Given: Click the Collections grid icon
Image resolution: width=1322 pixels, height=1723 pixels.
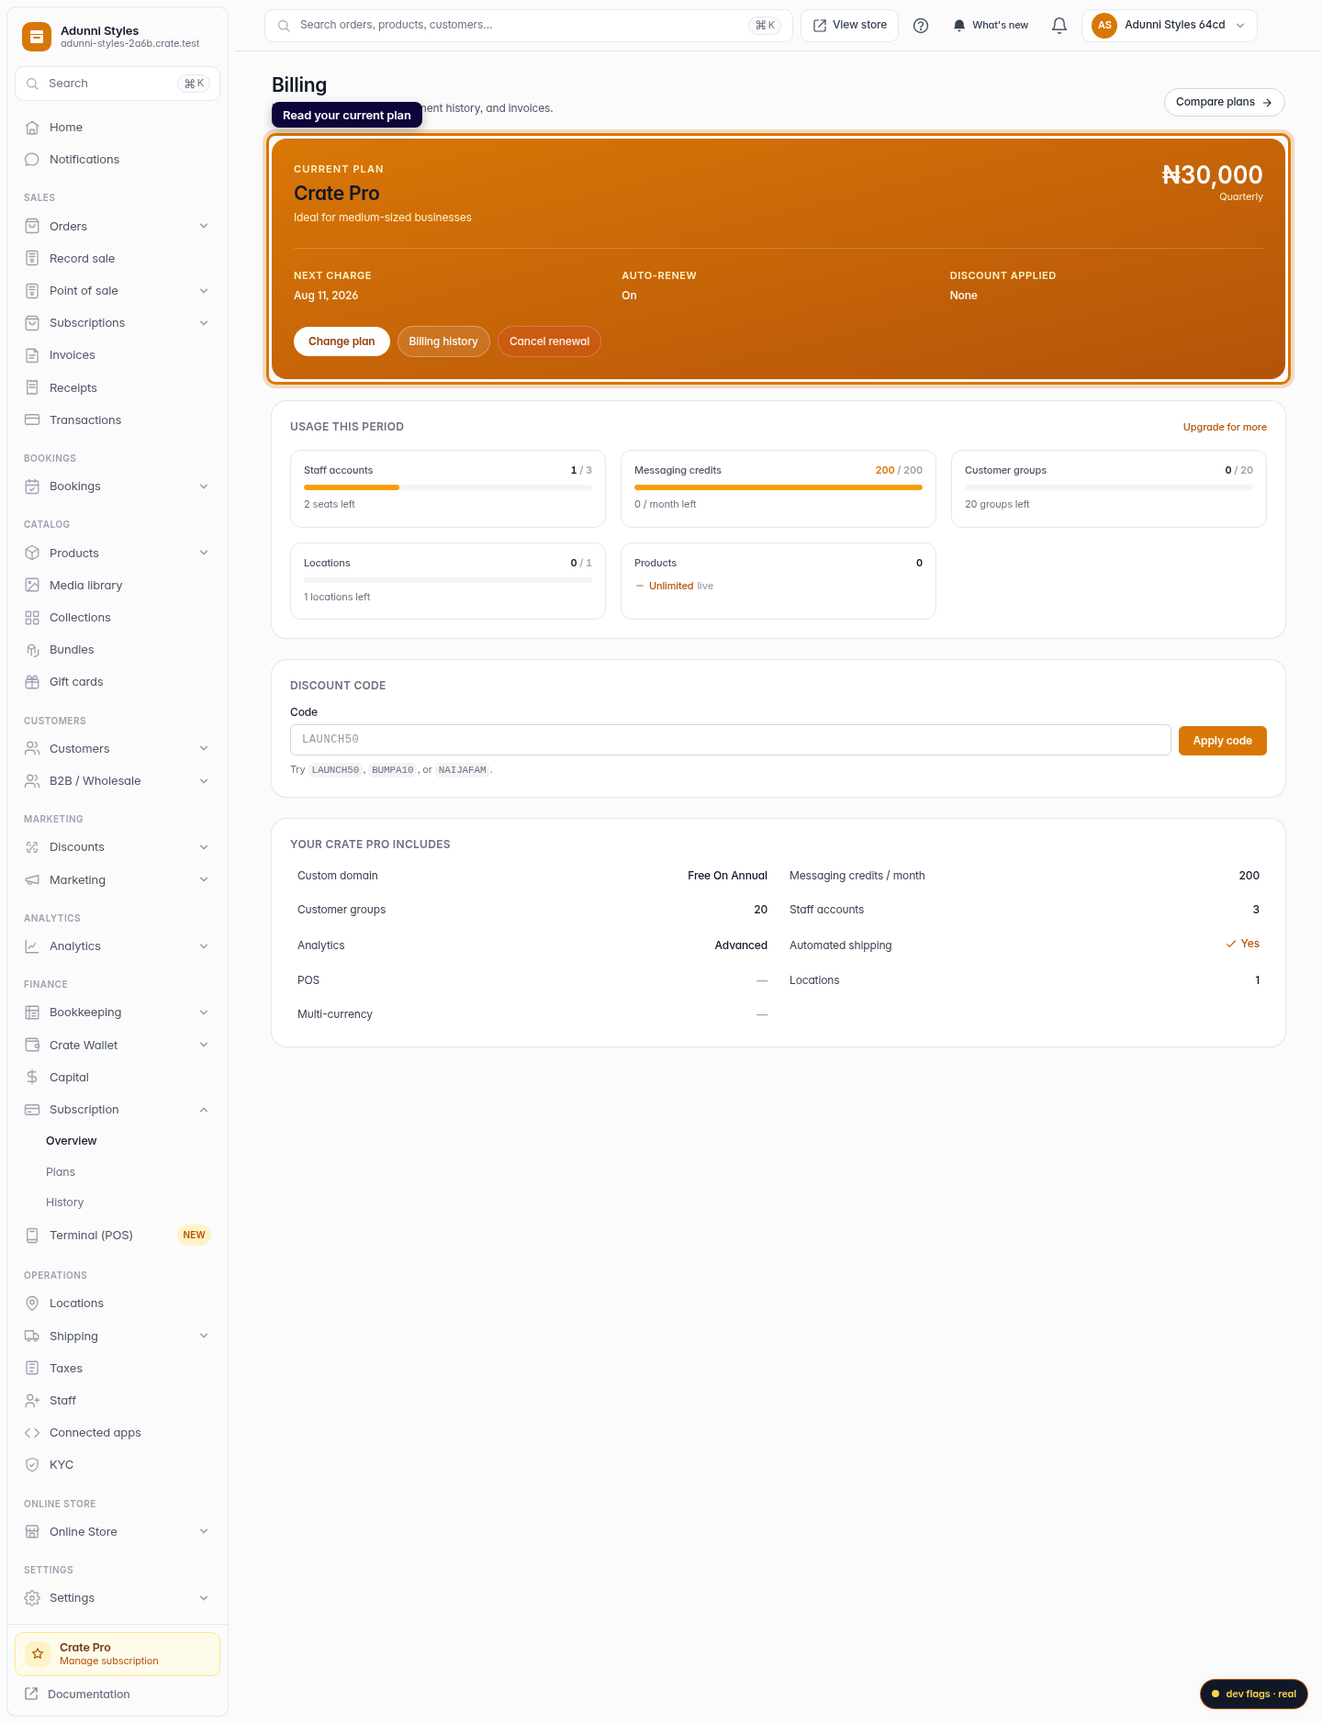Looking at the screenshot, I should [x=32, y=618].
